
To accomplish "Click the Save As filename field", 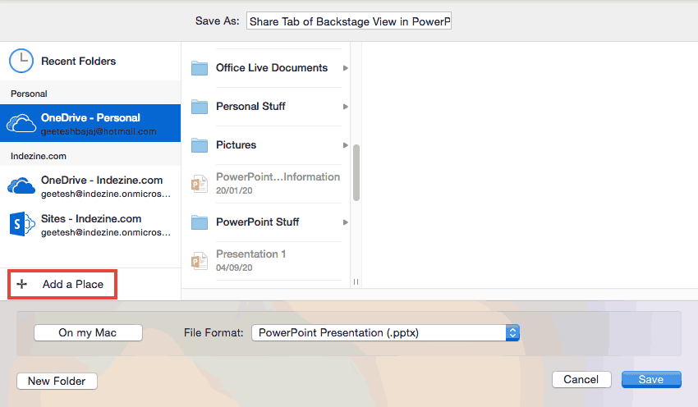I will [x=349, y=21].
